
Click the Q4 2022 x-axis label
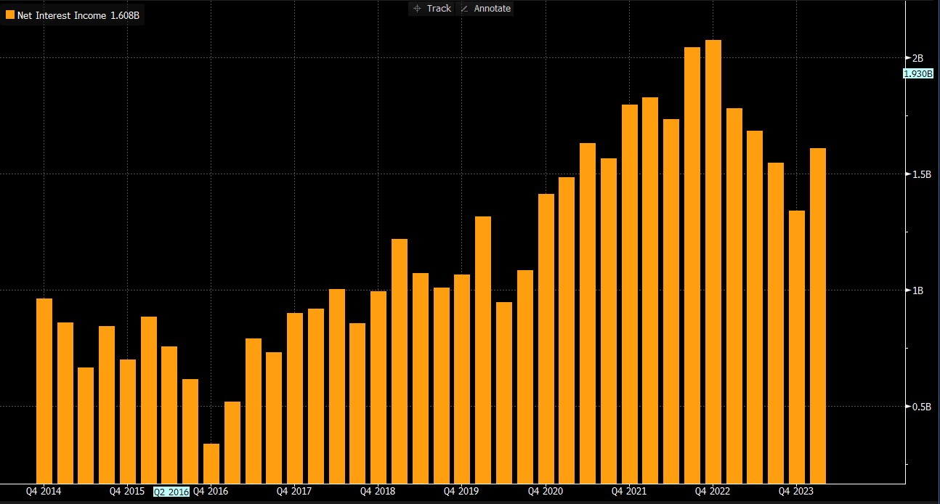pyautogui.click(x=712, y=492)
